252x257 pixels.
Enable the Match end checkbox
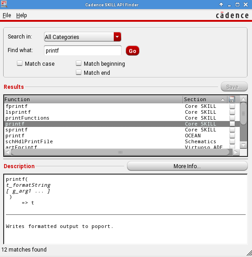79,72
